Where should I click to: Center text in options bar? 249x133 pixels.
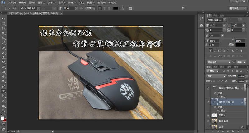[x=104, y=8]
